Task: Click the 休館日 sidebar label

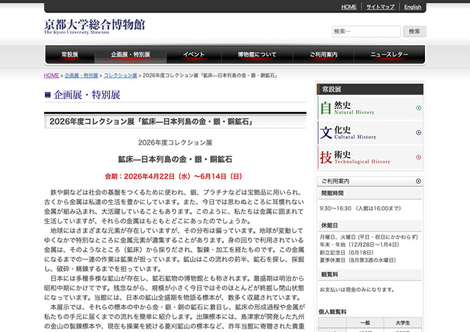Action: [x=330, y=225]
